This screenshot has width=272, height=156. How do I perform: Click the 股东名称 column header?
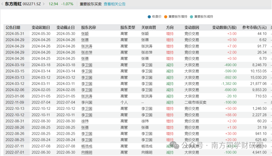[88, 28]
